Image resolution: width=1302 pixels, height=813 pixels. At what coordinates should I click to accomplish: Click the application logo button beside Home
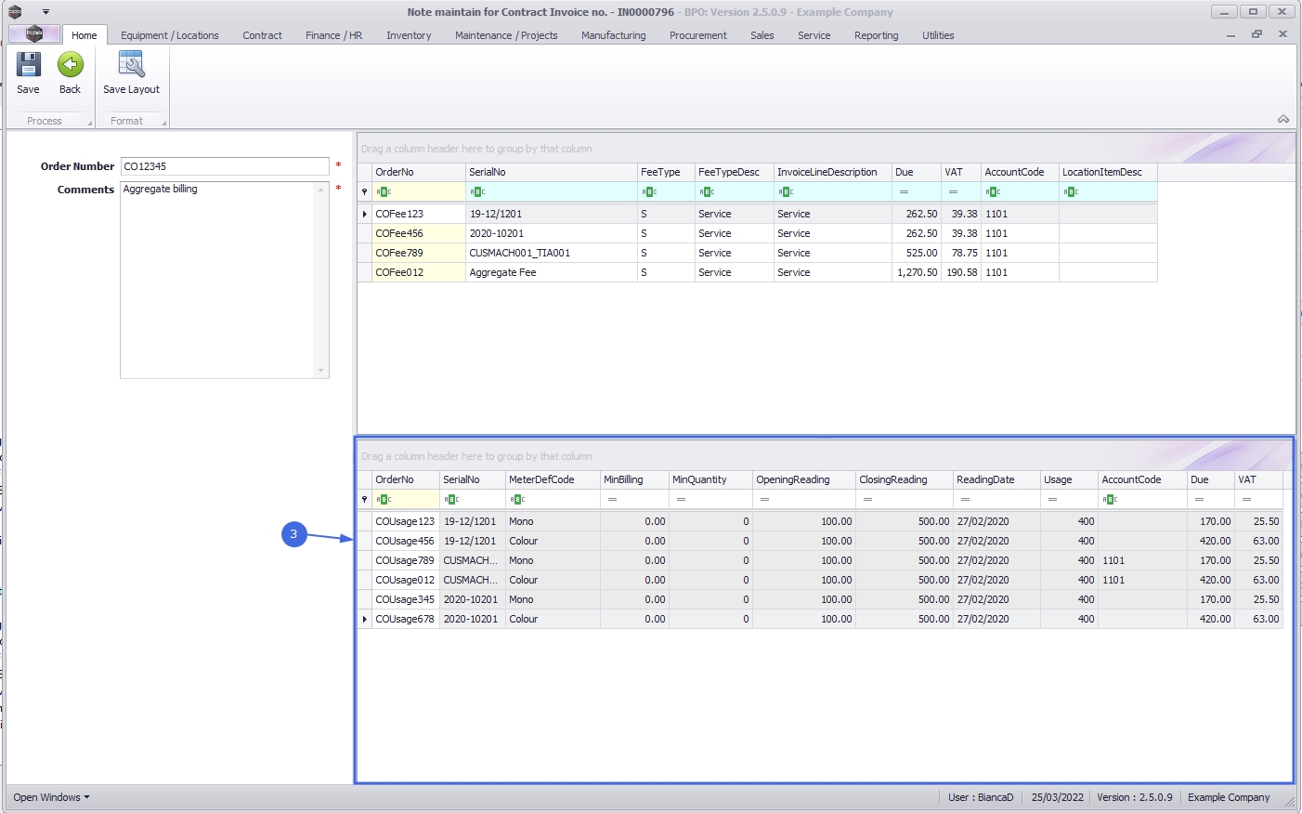point(34,34)
